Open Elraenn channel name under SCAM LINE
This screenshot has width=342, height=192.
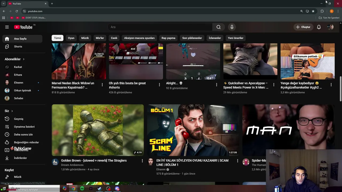coord(161,169)
